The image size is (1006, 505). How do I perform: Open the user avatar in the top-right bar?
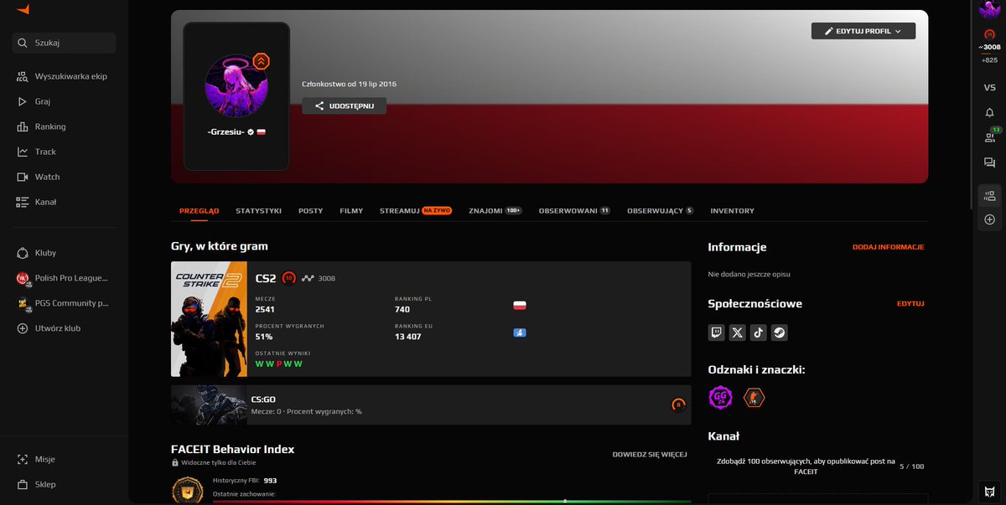click(990, 10)
